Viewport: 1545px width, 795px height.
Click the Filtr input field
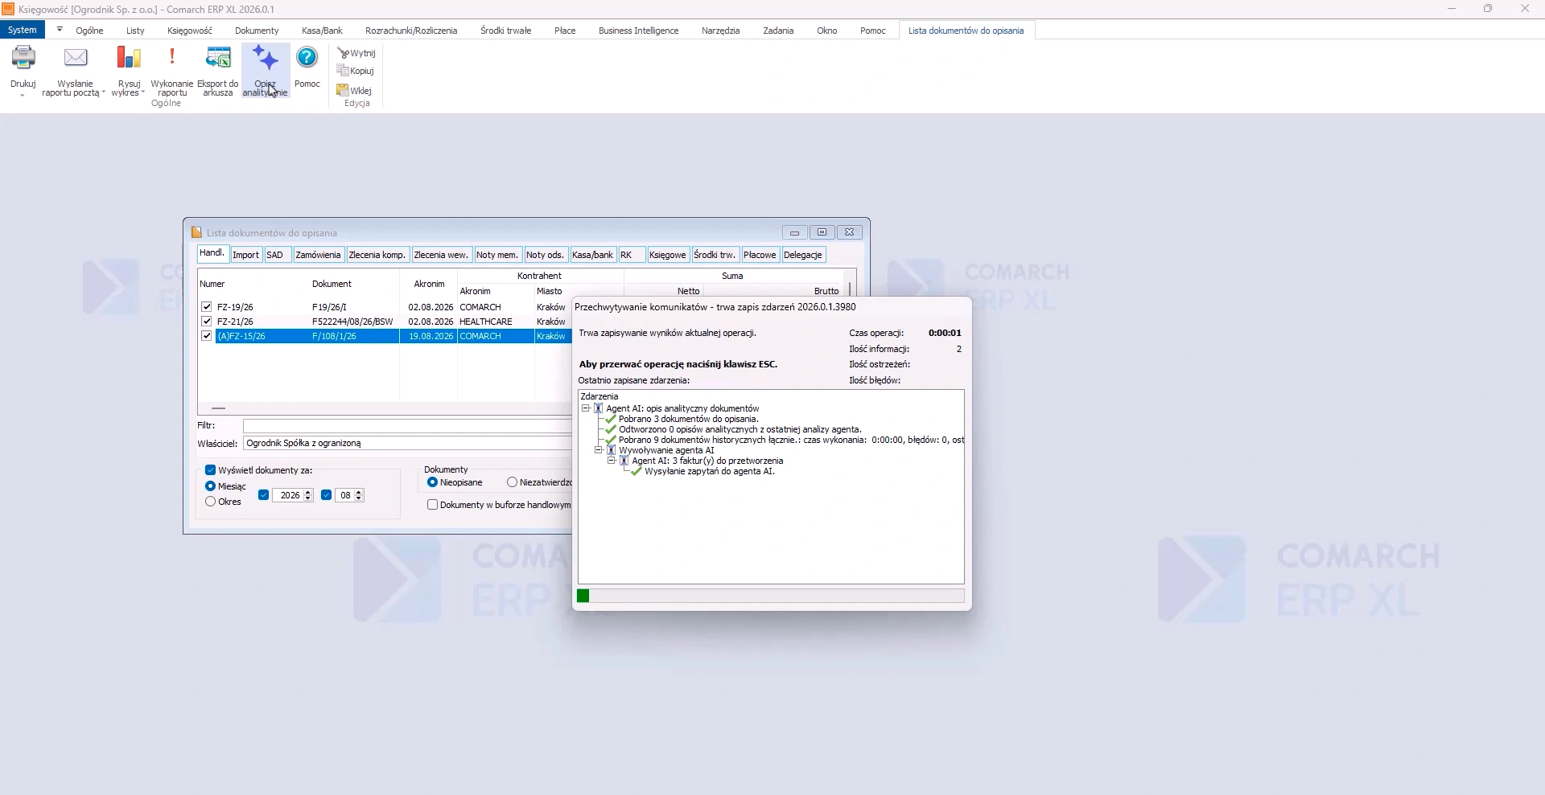[x=407, y=426]
